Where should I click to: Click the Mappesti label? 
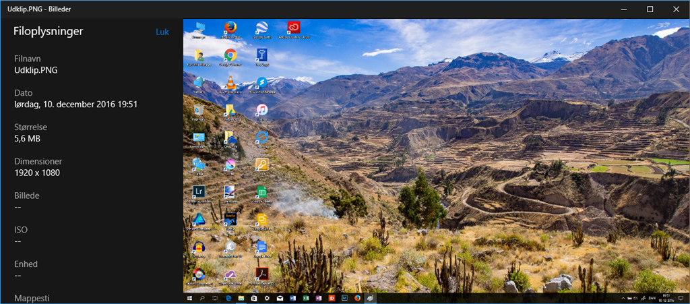tap(32, 299)
